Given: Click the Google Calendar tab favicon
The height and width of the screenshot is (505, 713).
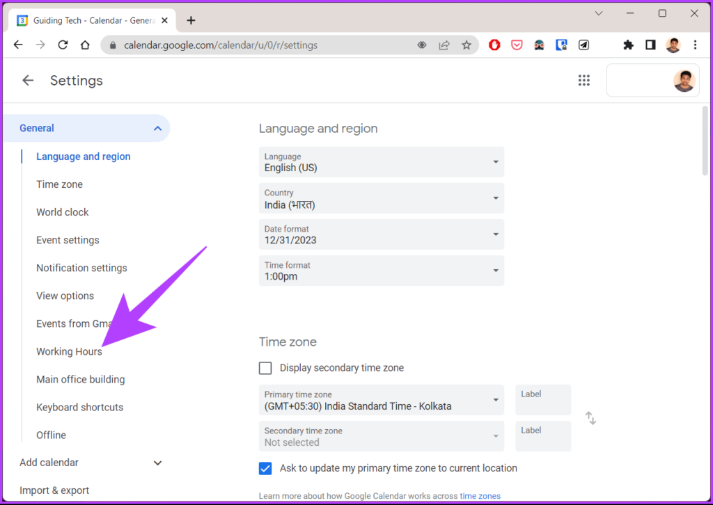Looking at the screenshot, I should (x=22, y=20).
